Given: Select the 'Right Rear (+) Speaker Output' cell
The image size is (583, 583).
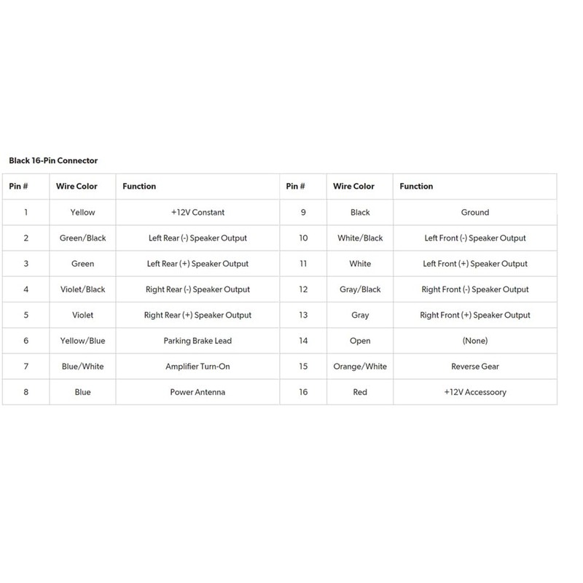Looking at the screenshot, I should (x=197, y=316).
